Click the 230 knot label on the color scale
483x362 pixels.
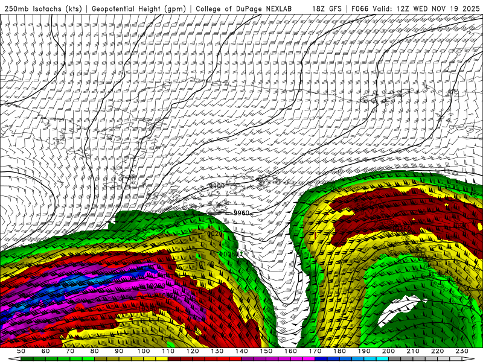(462, 351)
